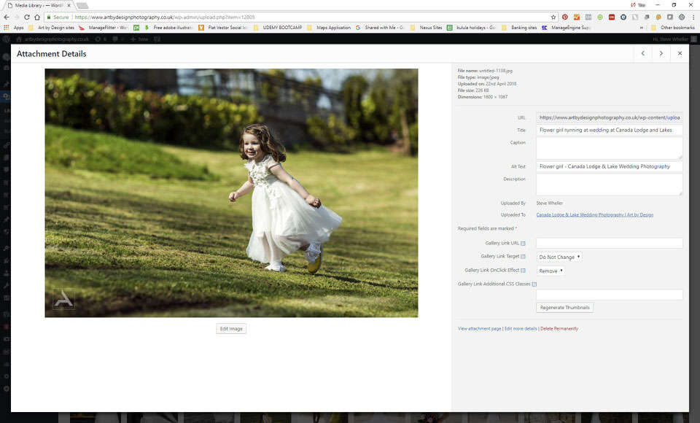
Task: Close the Attachment Details dialog
Action: click(680, 53)
